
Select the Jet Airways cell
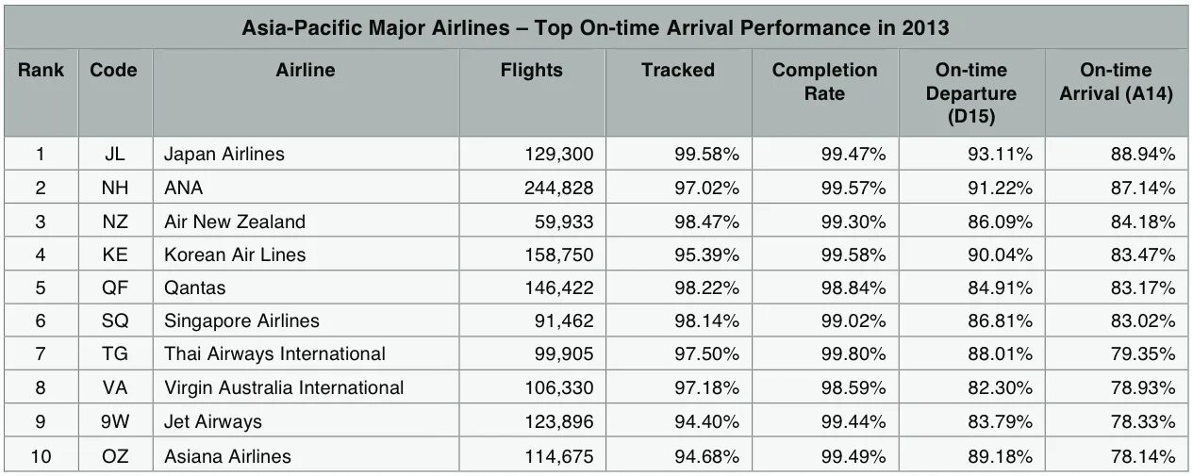coord(213,421)
